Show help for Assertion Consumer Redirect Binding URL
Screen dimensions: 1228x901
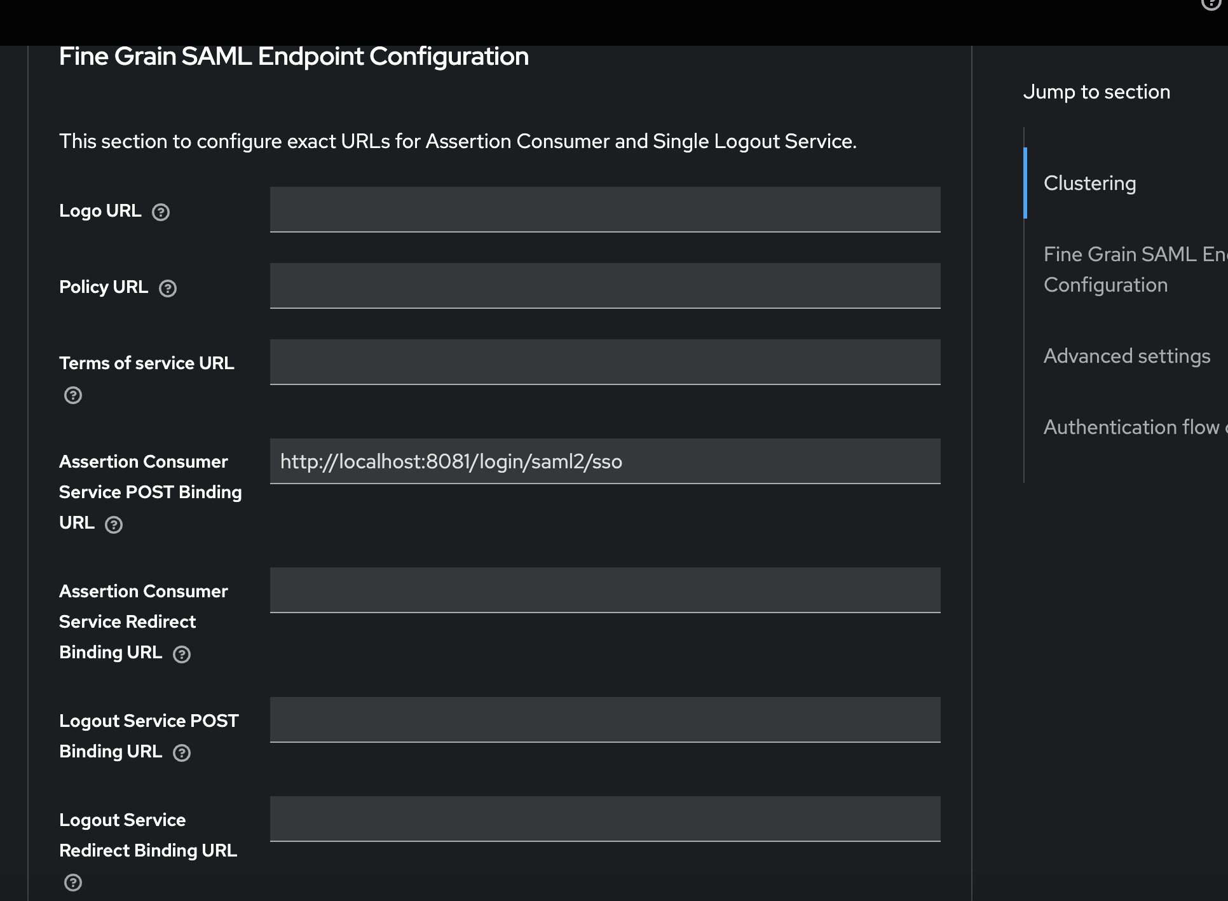pyautogui.click(x=182, y=654)
